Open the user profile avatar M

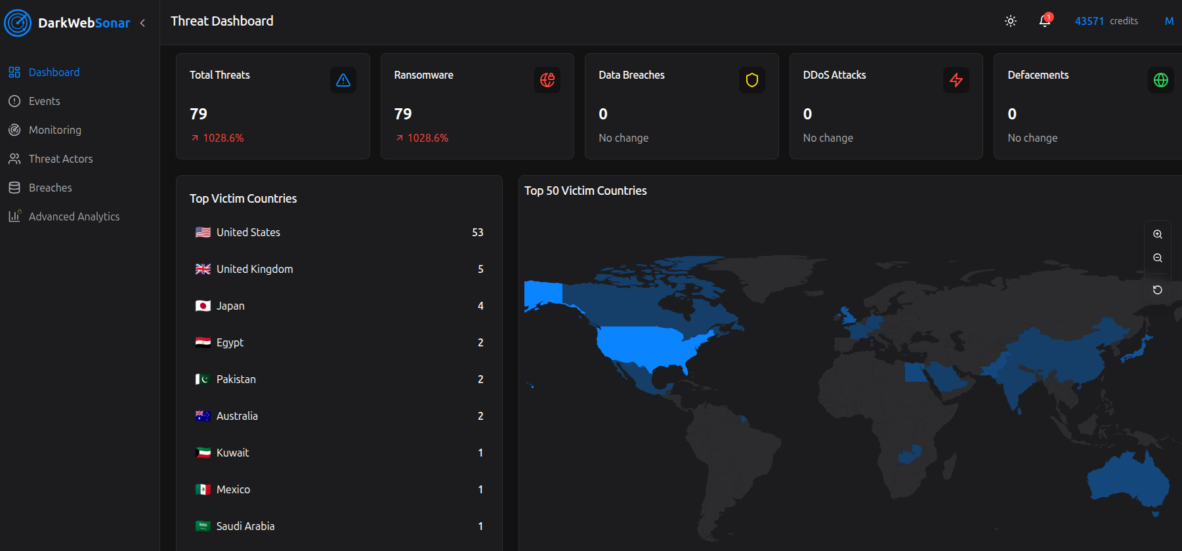pos(1169,21)
